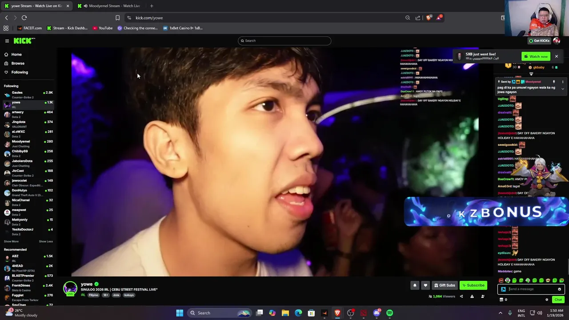Click the green Chat send button

(x=558, y=300)
